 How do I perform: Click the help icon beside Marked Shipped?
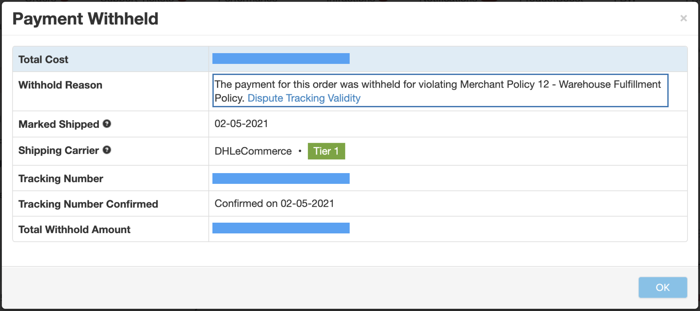pos(107,124)
